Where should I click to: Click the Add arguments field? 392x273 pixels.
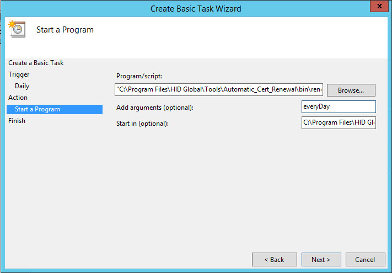click(x=339, y=106)
